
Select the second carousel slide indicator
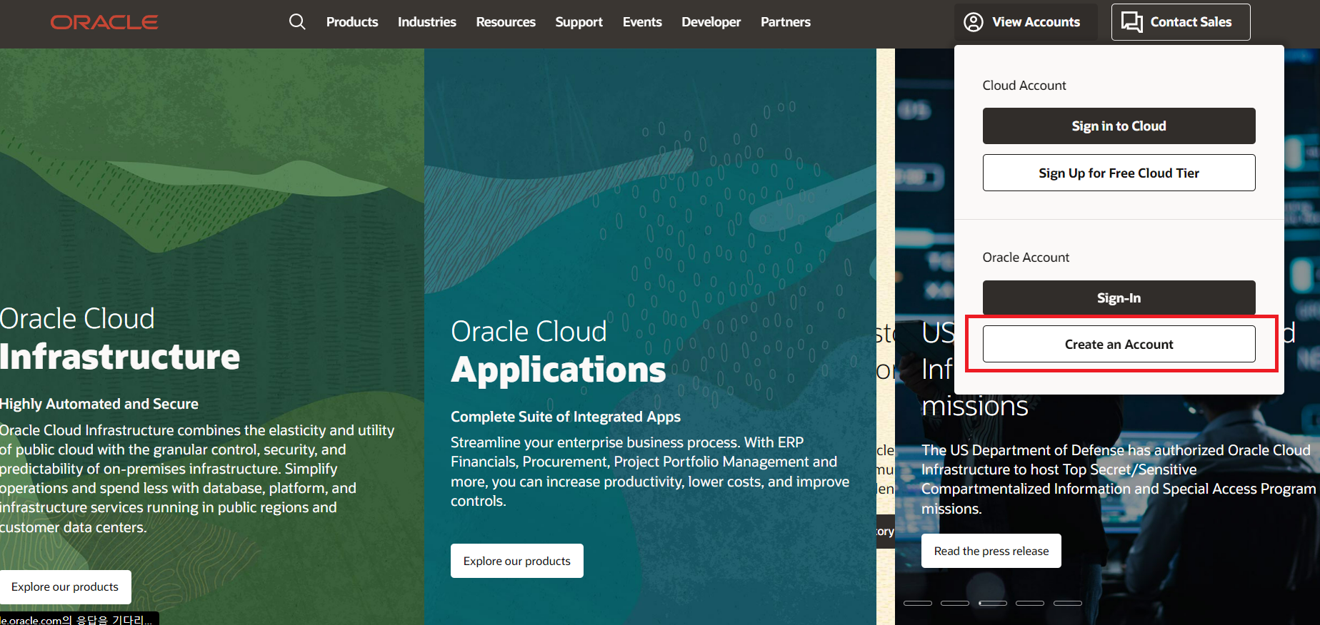tap(955, 603)
